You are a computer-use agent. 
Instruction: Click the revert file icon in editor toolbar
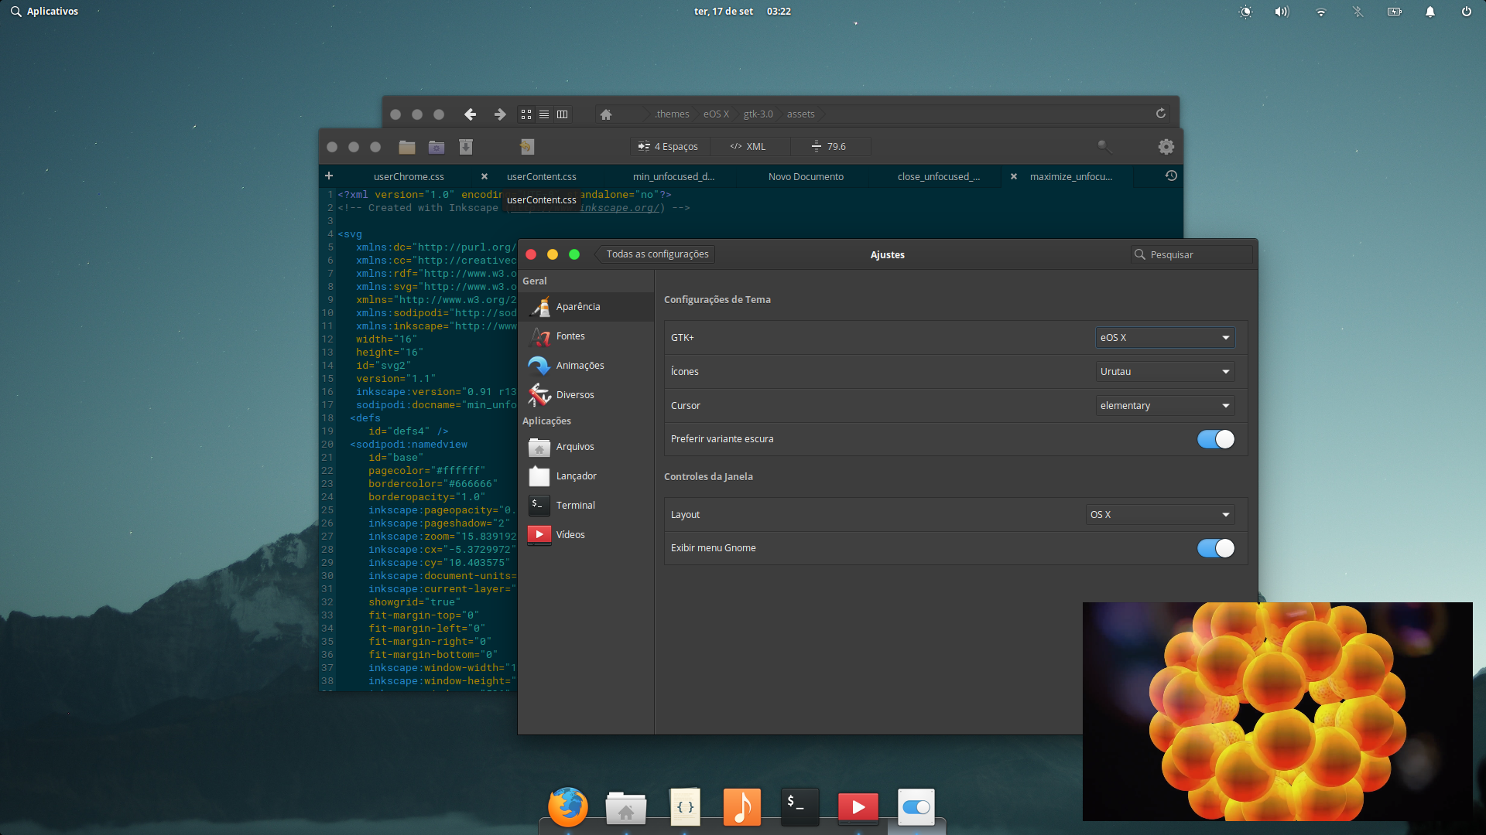tap(526, 147)
